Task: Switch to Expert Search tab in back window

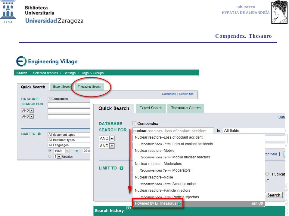Action: point(62,86)
